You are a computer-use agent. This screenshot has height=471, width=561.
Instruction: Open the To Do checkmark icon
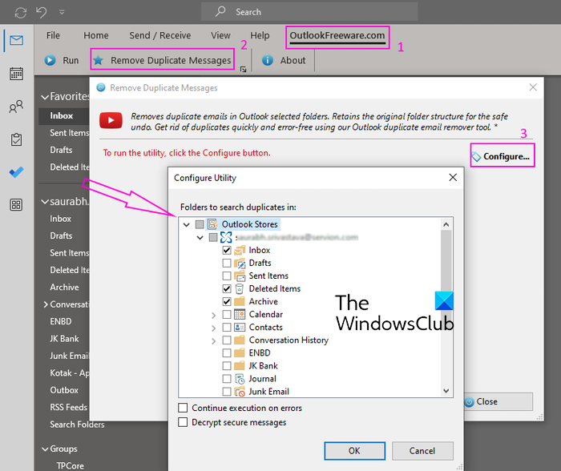[17, 172]
